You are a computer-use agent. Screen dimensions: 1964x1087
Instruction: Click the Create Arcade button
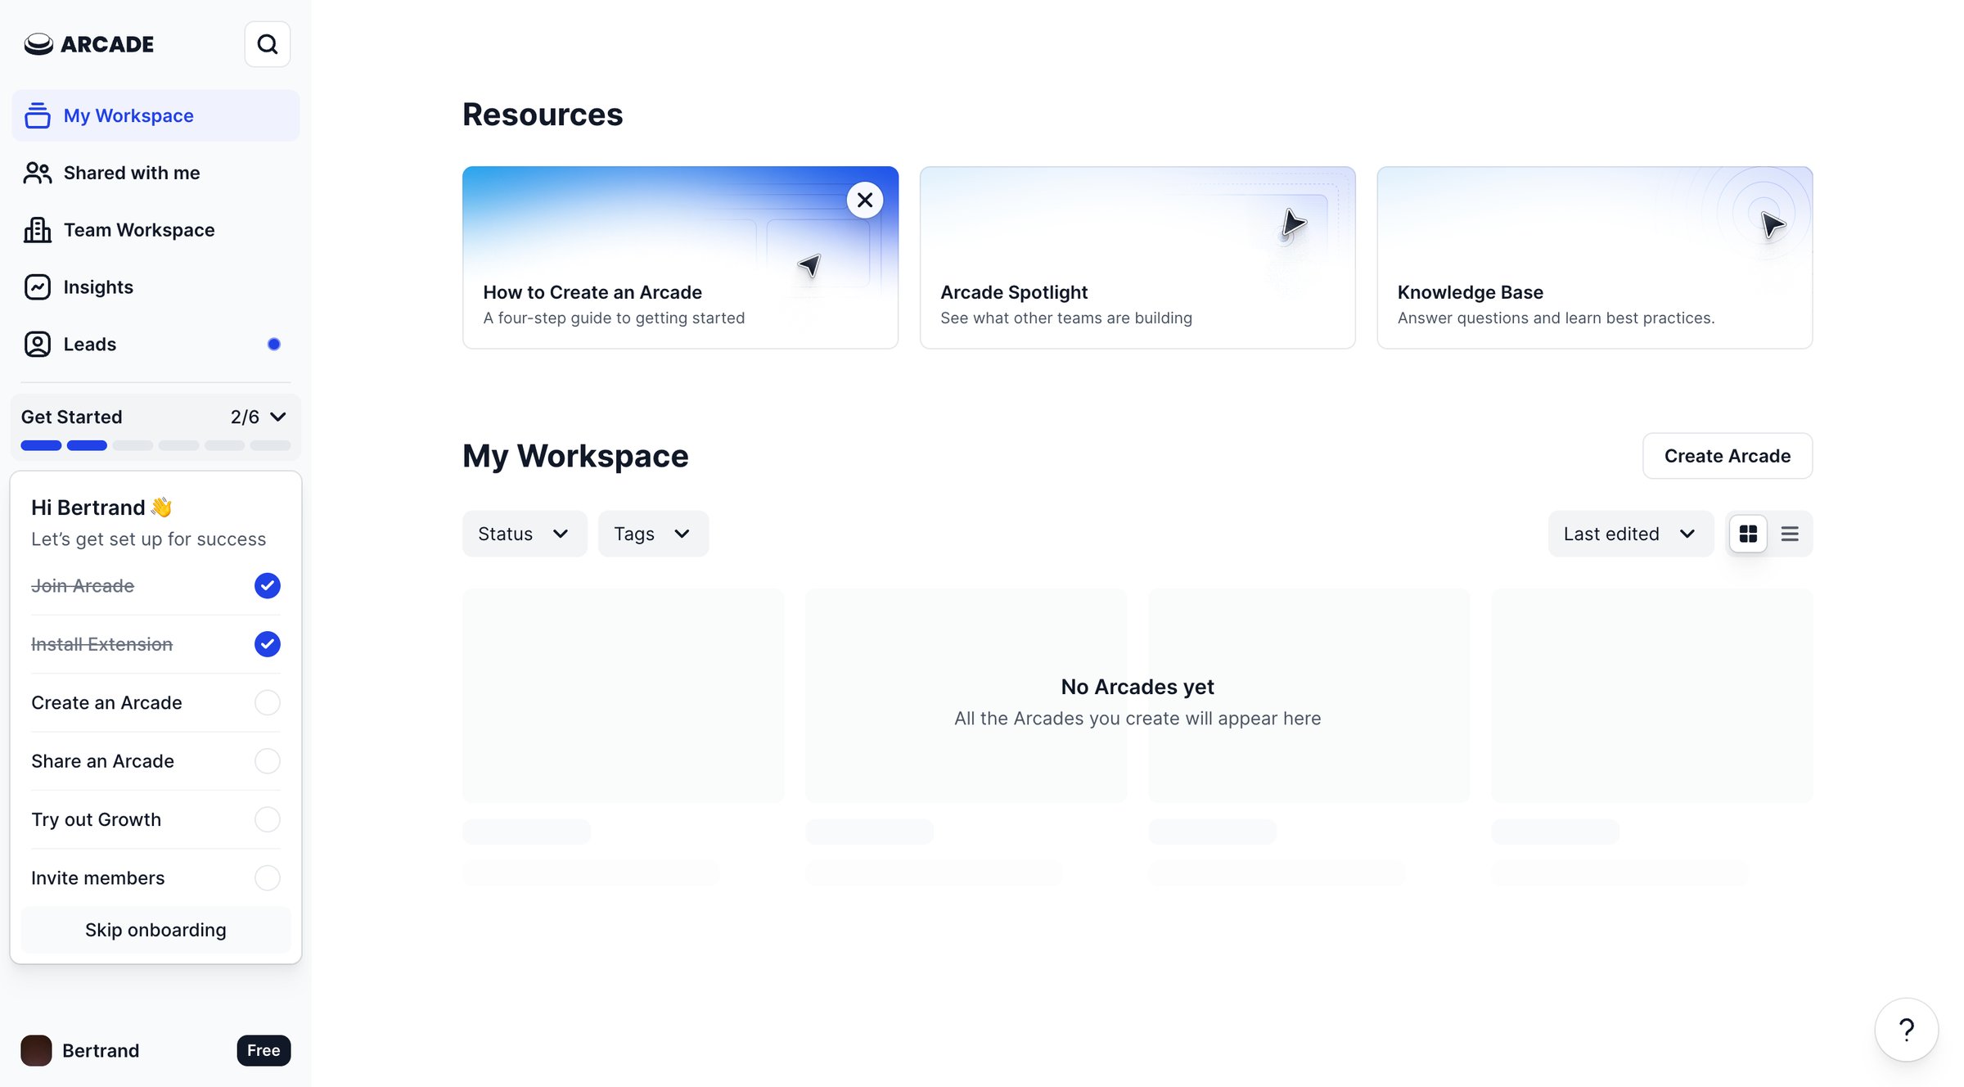pyautogui.click(x=1728, y=456)
